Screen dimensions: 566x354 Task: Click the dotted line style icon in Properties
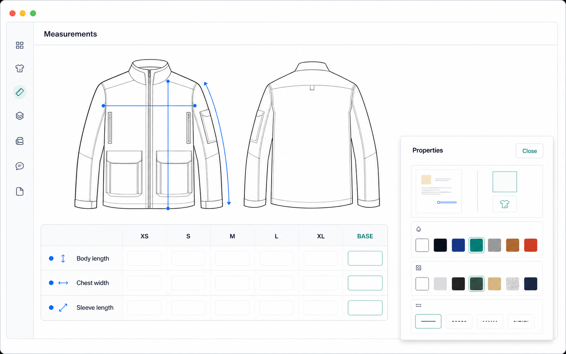coord(419,305)
